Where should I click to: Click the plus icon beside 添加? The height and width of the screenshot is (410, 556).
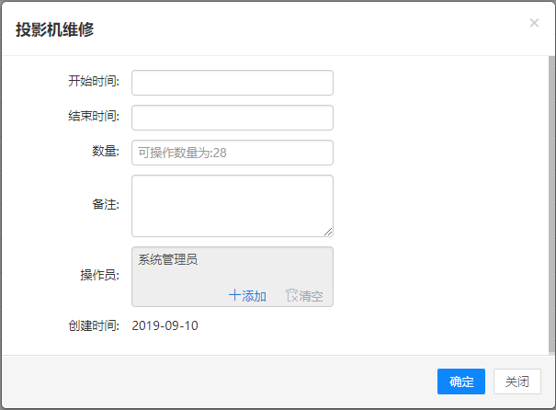click(234, 296)
